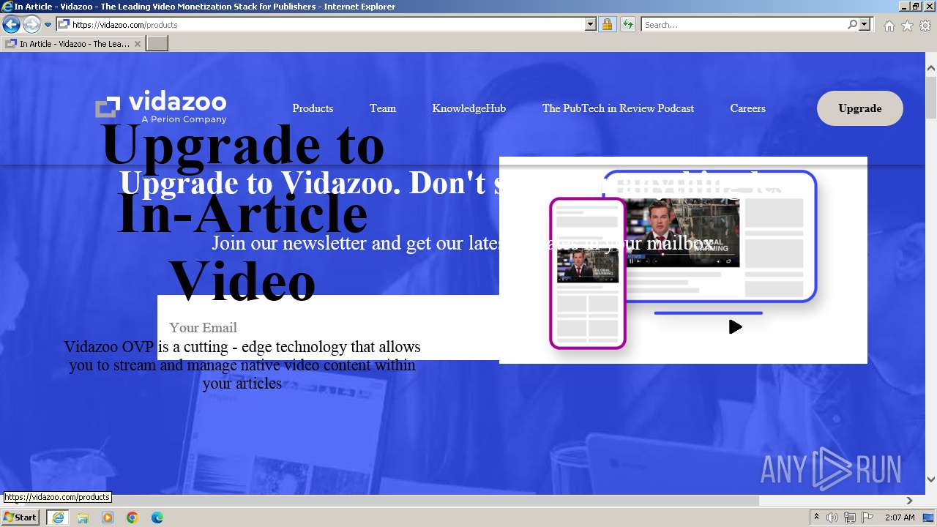The image size is (937, 527).
Task: Click the Join our newsletter text
Action: pos(461,243)
